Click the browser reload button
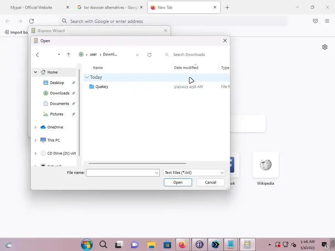This screenshot has height=251, width=335. 31,21
